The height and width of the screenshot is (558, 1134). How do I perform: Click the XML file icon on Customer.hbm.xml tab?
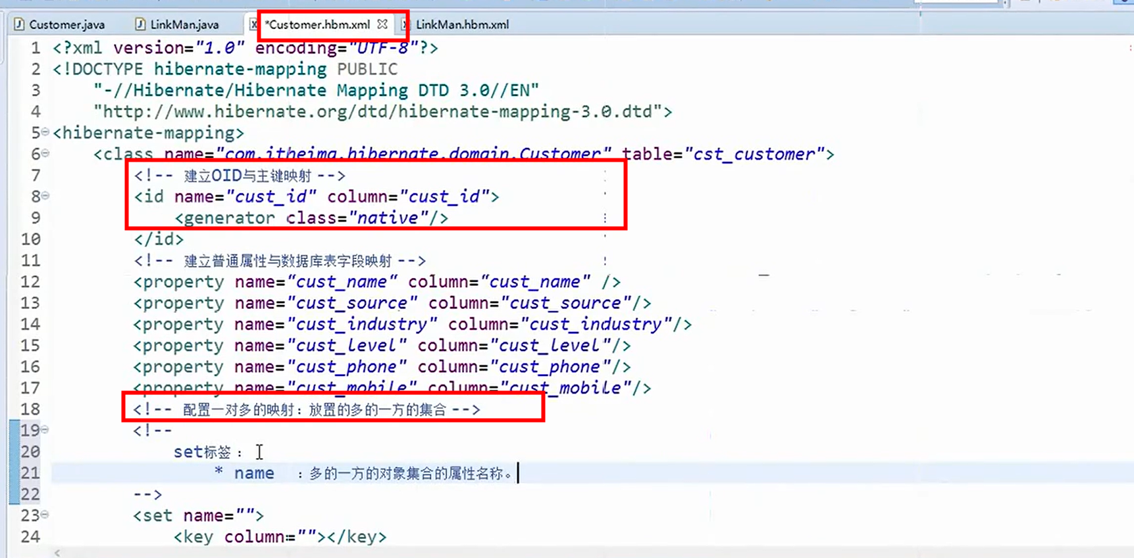point(254,24)
